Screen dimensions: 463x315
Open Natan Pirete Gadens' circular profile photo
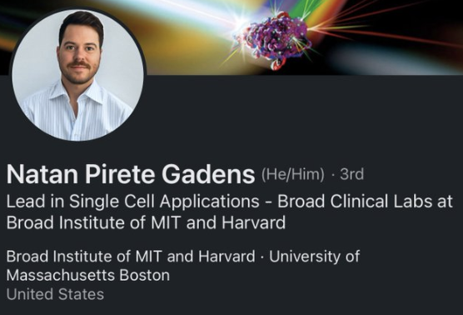78,75
